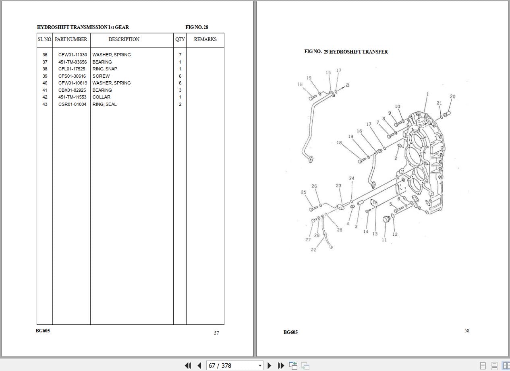Click the FIG NO. 28 label
Screen dimensions: 510x371
pyautogui.click(x=197, y=27)
